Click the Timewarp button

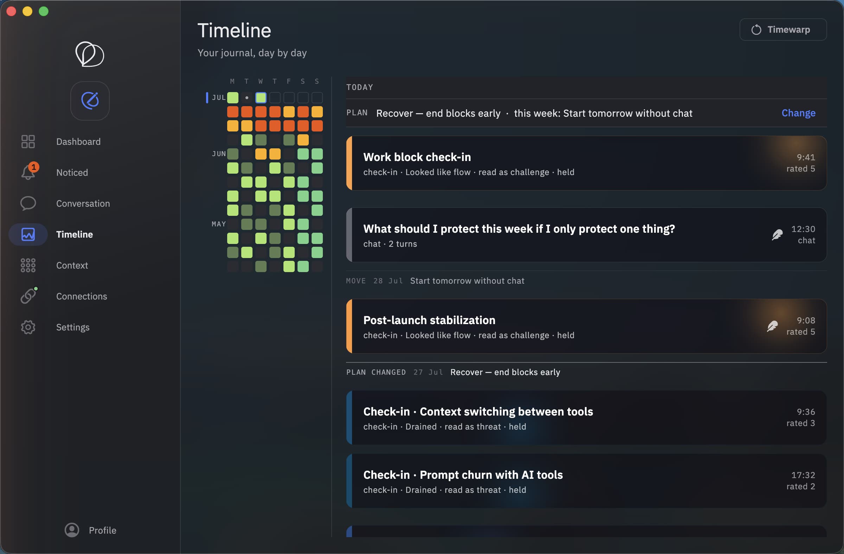(783, 30)
